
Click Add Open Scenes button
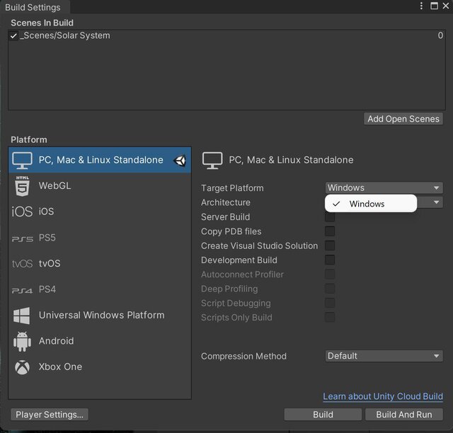[x=403, y=119]
